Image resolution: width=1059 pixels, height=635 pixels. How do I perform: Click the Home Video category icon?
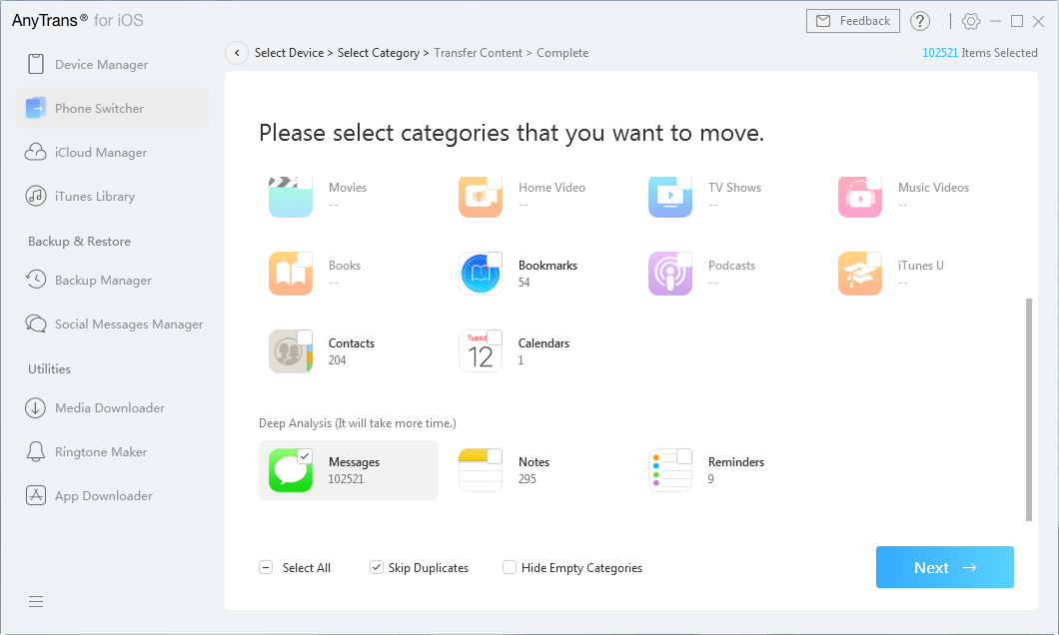tap(481, 197)
